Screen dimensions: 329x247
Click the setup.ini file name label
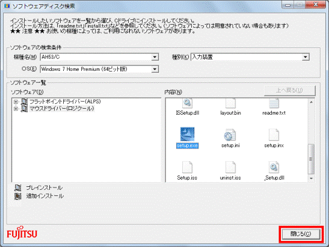(230, 145)
